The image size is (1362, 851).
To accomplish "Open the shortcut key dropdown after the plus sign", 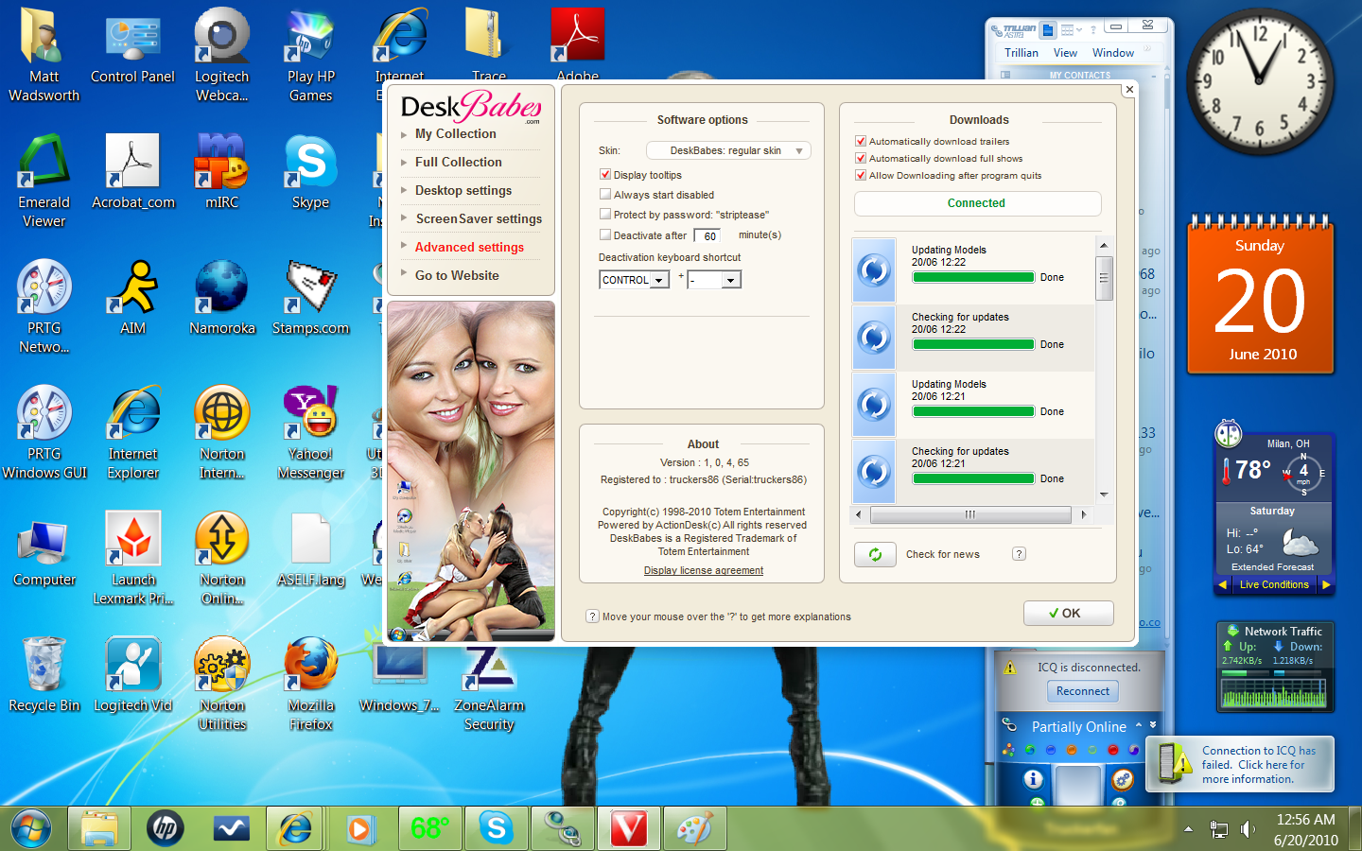I will pyautogui.click(x=730, y=281).
